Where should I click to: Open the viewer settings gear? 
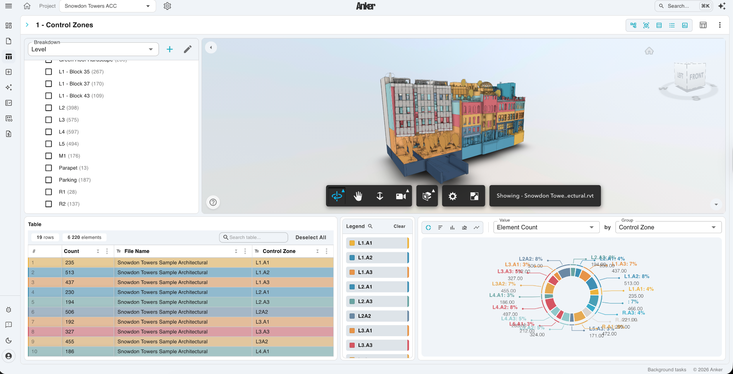point(453,196)
